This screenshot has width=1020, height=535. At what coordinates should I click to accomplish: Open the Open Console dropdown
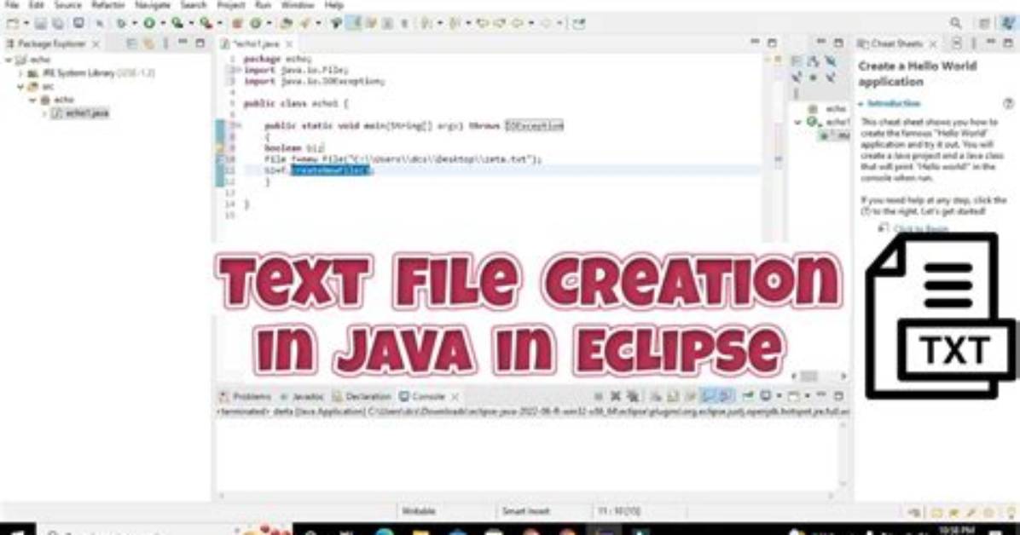[x=808, y=396]
